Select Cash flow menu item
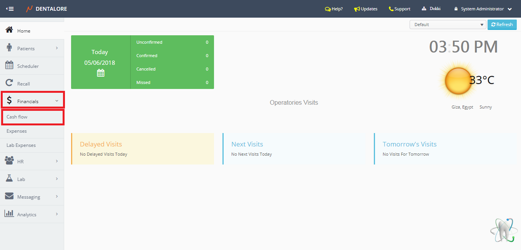 tap(17, 117)
